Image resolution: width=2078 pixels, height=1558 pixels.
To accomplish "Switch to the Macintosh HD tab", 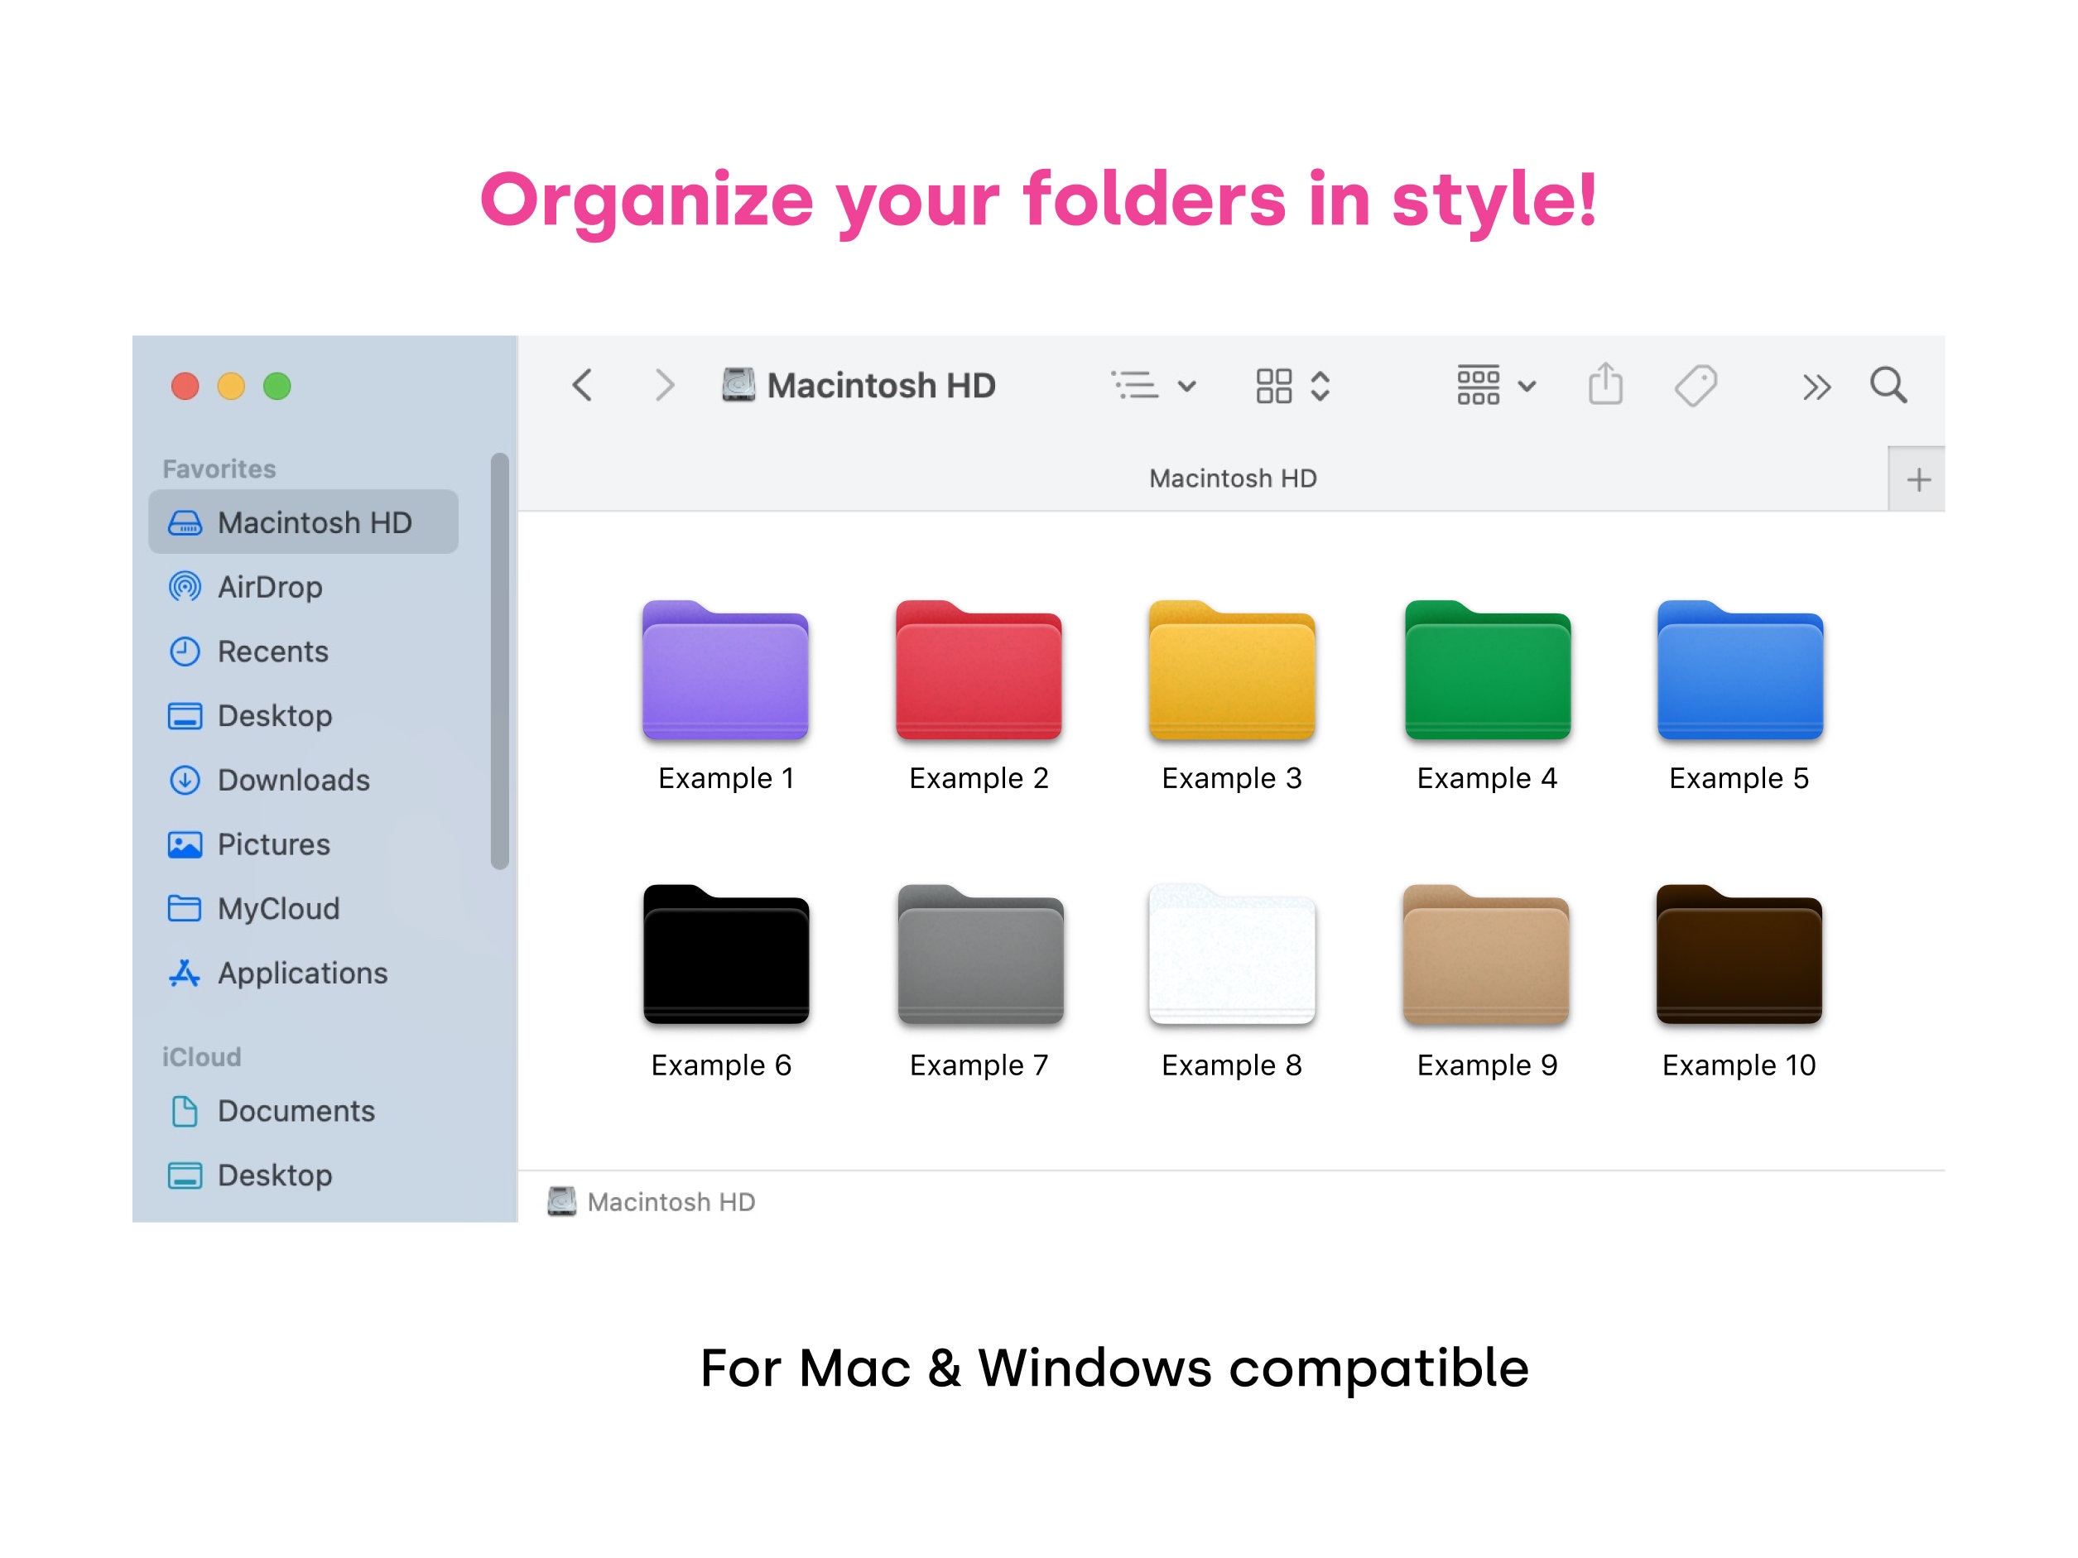I will [1234, 477].
